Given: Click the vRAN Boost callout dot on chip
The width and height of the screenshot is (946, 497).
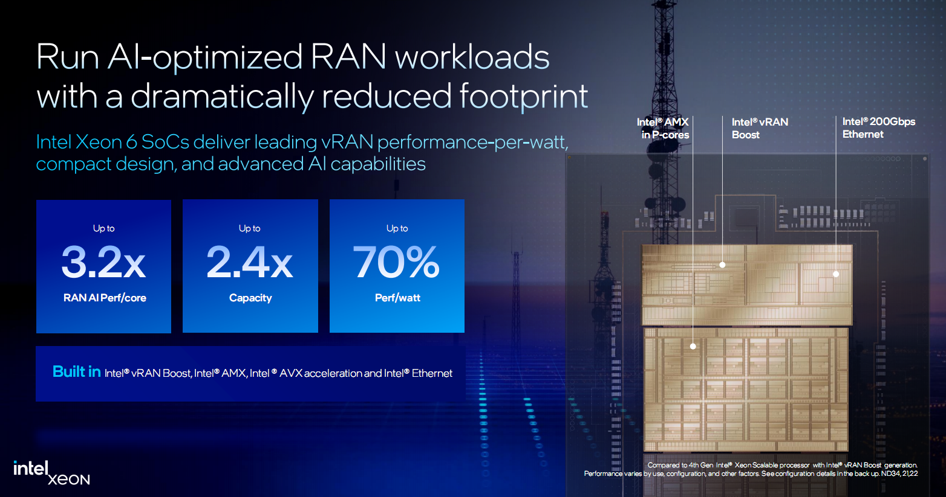Looking at the screenshot, I should [x=722, y=265].
